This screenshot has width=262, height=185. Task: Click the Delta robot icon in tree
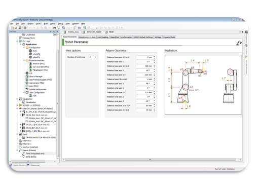[x=24, y=157]
